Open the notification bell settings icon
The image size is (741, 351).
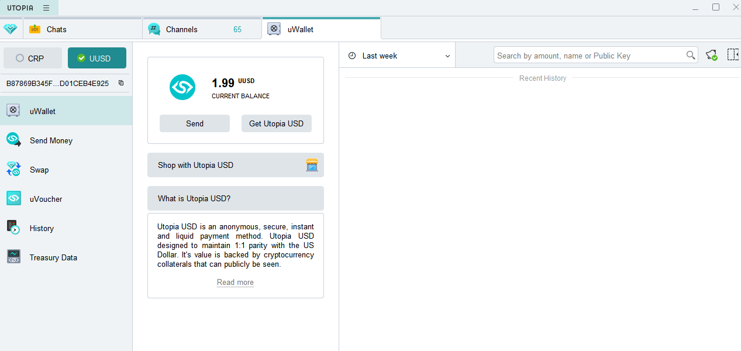(x=711, y=55)
